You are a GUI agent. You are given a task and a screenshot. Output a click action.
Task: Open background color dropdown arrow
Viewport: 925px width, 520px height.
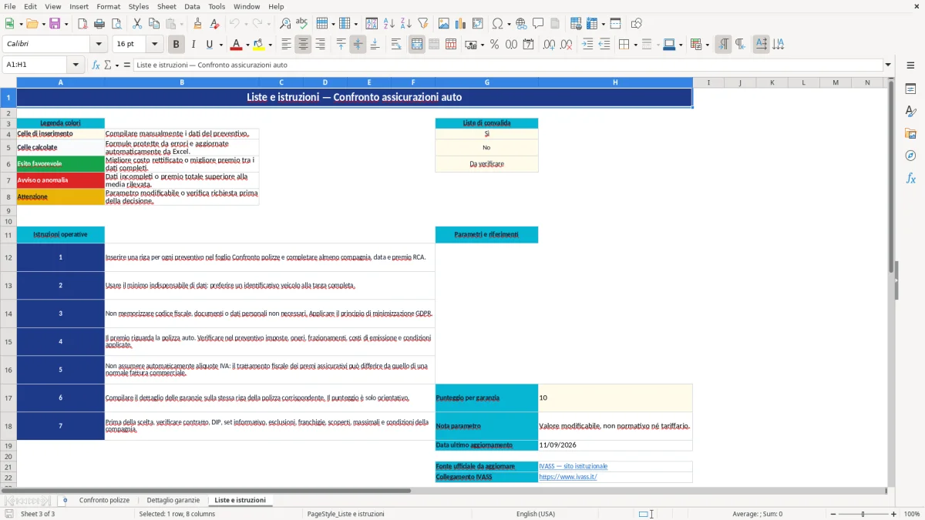tap(270, 45)
